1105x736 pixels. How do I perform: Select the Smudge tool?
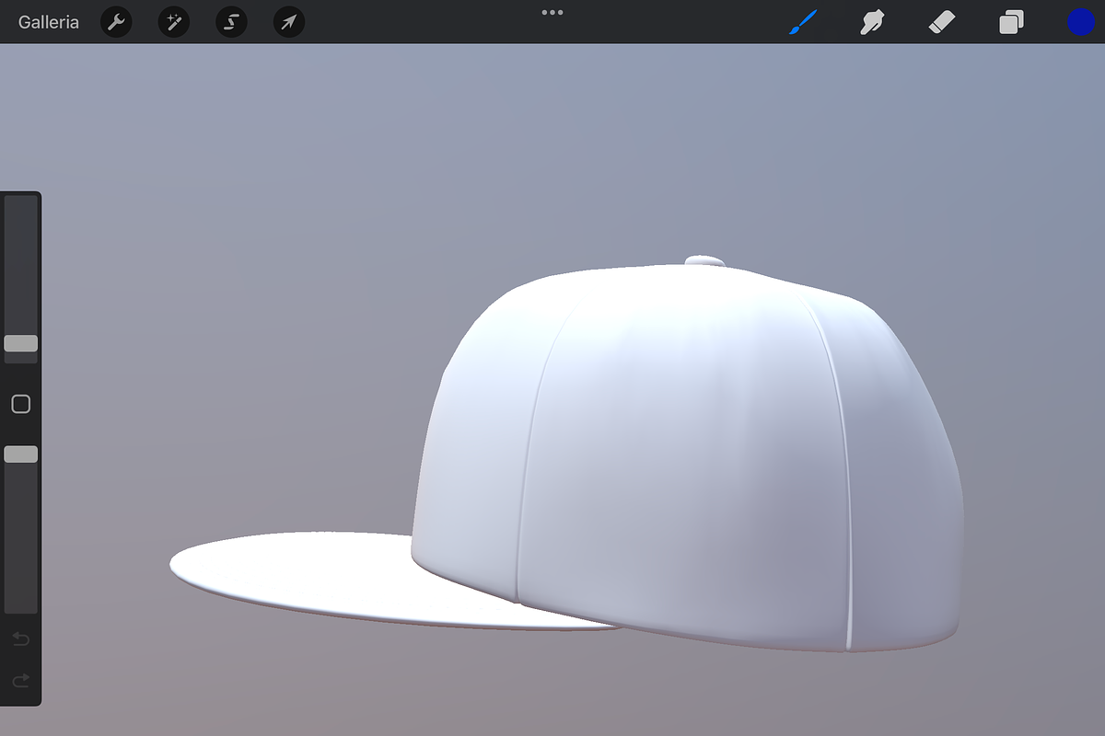point(871,22)
